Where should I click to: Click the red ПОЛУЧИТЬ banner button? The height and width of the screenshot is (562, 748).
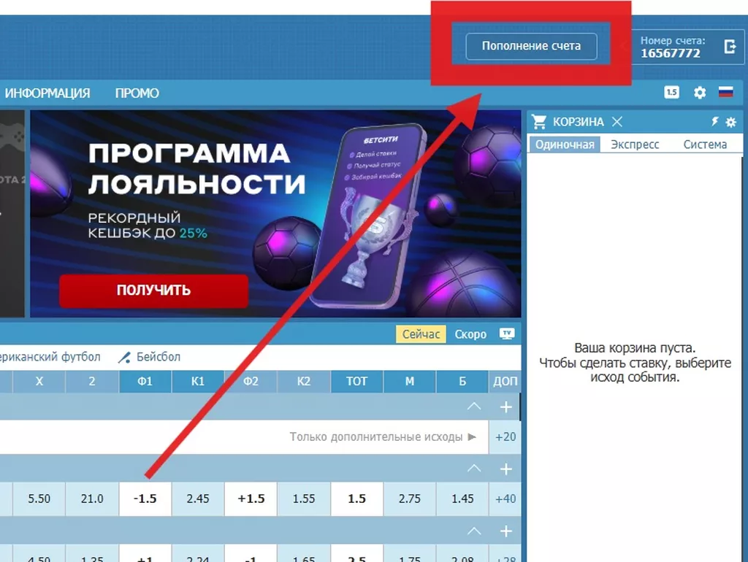[x=153, y=290]
